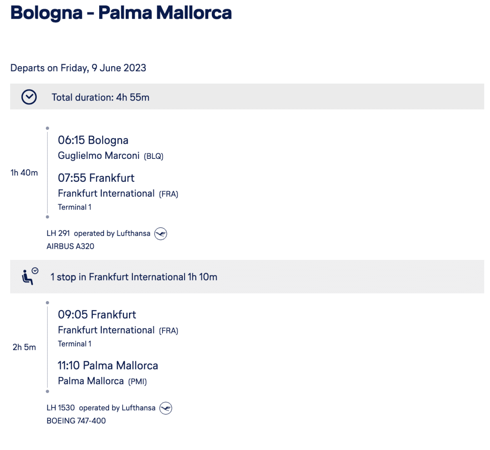Click the clock icon beside Total duration
Image resolution: width=490 pixels, height=450 pixels.
(x=29, y=97)
